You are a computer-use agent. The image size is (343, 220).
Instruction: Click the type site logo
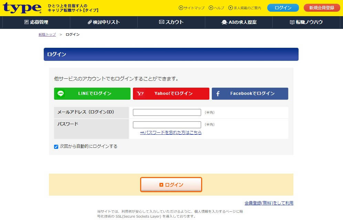pyautogui.click(x=22, y=8)
